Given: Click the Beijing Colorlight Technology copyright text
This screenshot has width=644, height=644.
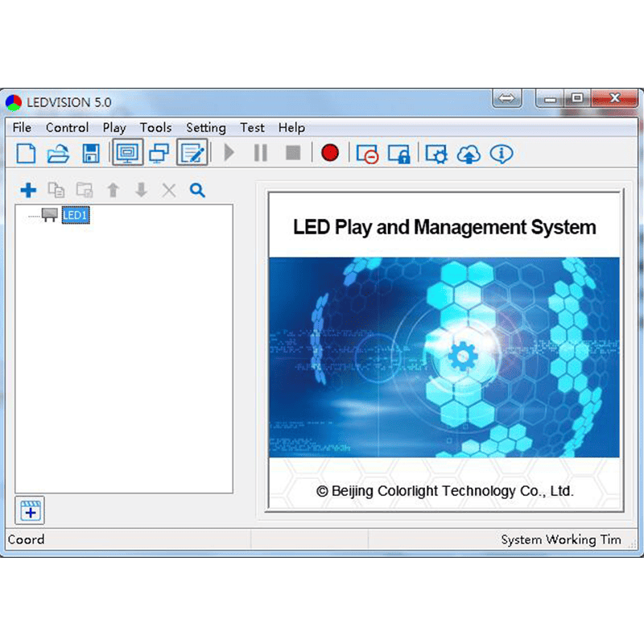Looking at the screenshot, I should coord(445,491).
